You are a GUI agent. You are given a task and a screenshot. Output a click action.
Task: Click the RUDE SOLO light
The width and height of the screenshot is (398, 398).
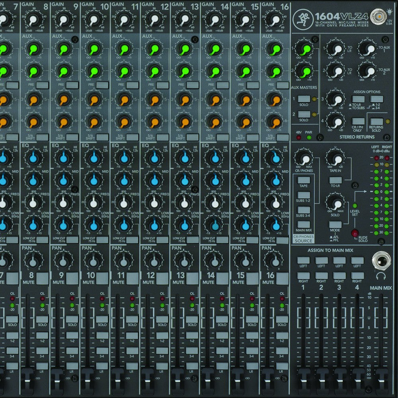[x=355, y=233]
